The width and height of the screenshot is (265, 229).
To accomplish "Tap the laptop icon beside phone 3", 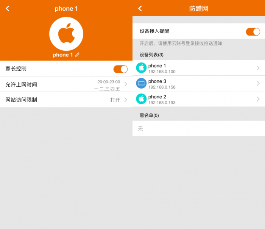I will 141,83.
